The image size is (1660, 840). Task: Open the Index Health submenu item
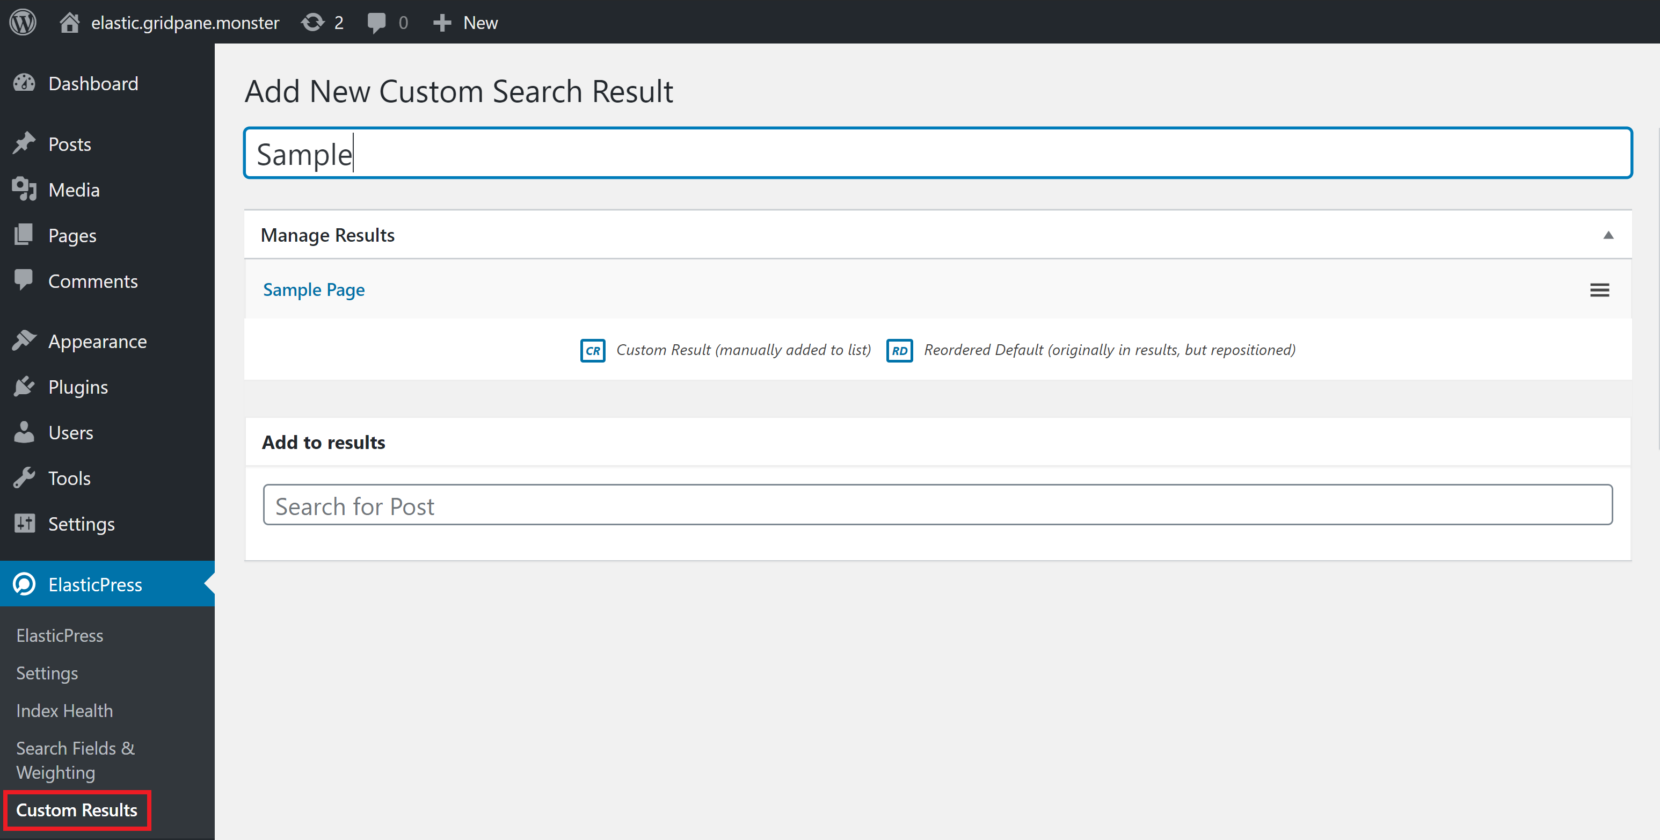click(x=65, y=708)
